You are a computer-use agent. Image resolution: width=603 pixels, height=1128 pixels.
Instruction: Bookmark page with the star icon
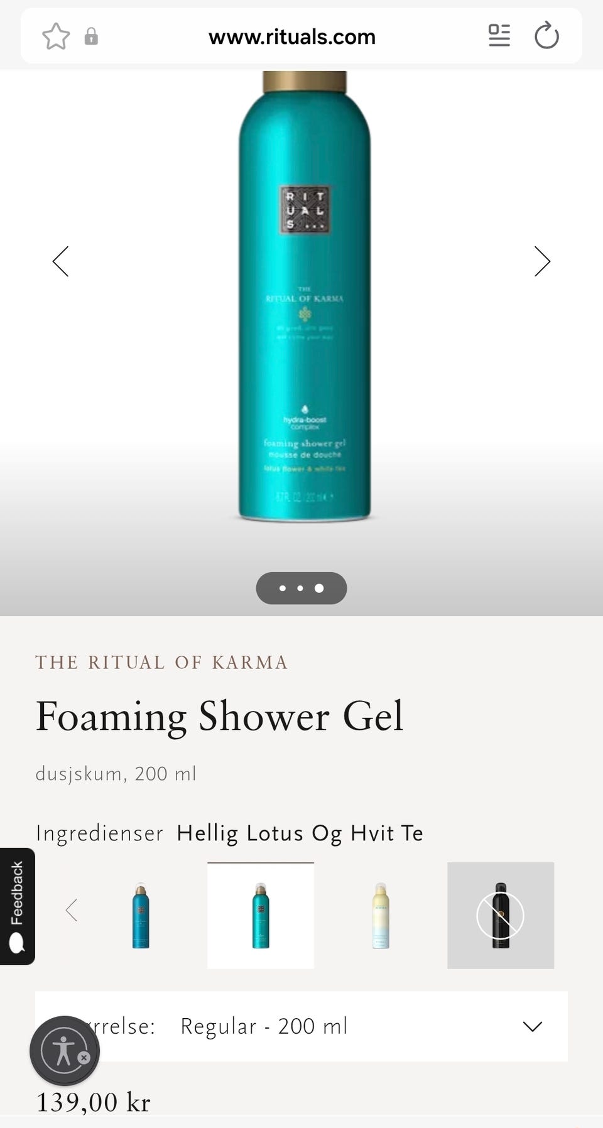pos(56,36)
